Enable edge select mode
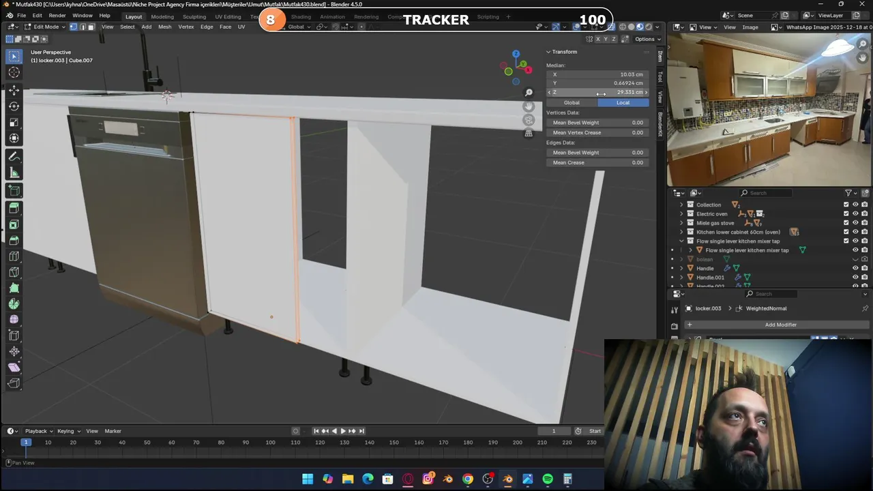The image size is (873, 491). click(x=82, y=27)
